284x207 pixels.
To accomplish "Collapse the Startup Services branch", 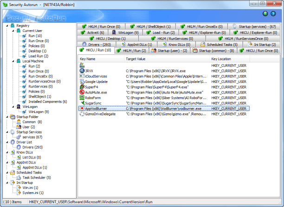I will tap(7, 132).
